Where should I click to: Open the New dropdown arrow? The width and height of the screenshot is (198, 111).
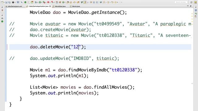4,2
